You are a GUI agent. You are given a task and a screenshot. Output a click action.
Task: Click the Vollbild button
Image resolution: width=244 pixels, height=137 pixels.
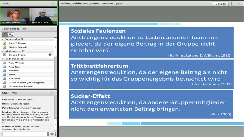[220, 4]
